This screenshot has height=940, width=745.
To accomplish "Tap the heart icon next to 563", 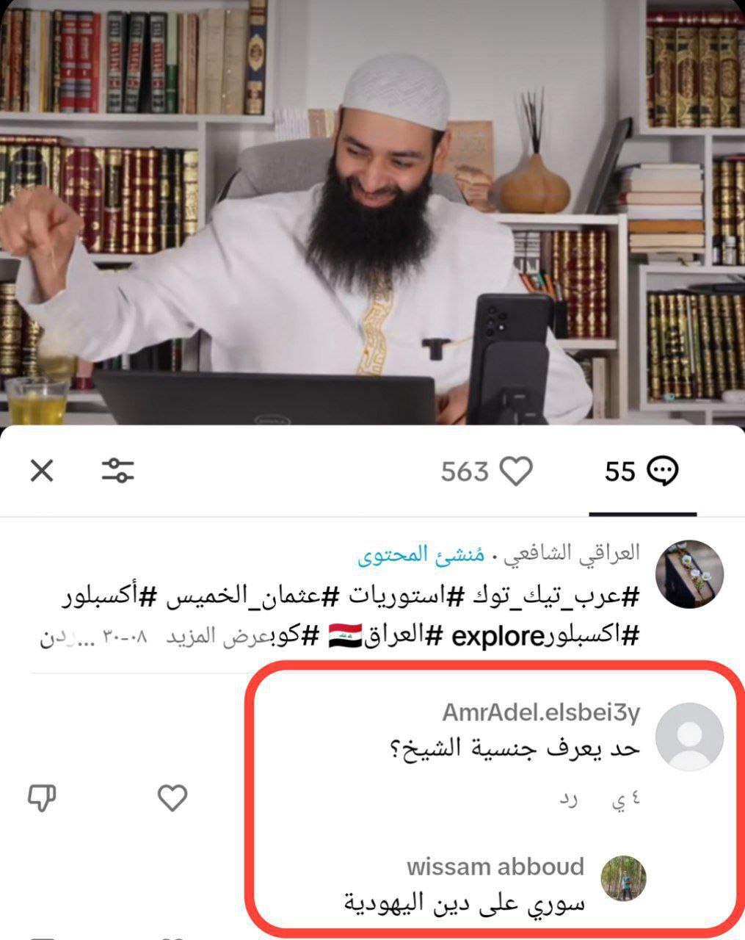I will pos(516,471).
